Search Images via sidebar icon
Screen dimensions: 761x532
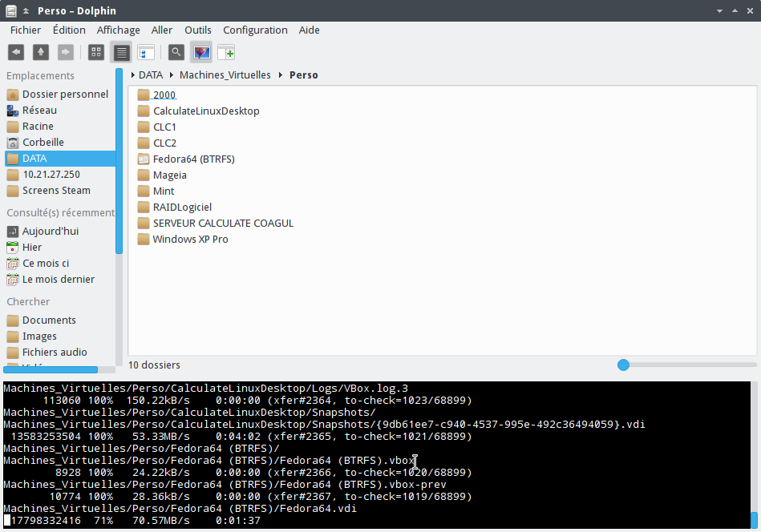coord(13,337)
